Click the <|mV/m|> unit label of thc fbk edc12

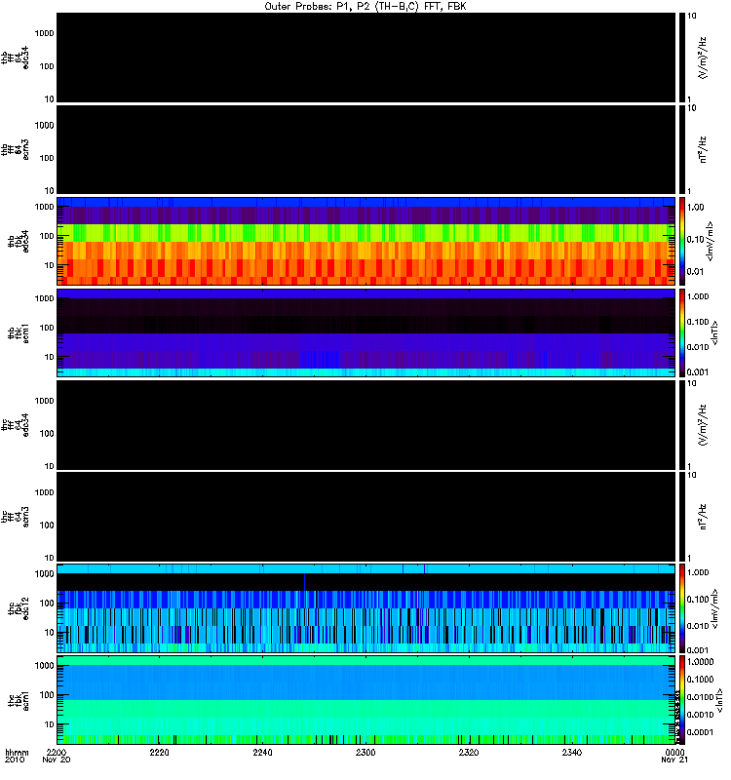coord(715,608)
